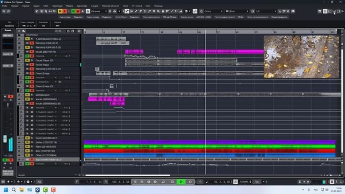345x194 pixels.
Task: Click the Play button in the transport
Action: point(181,182)
